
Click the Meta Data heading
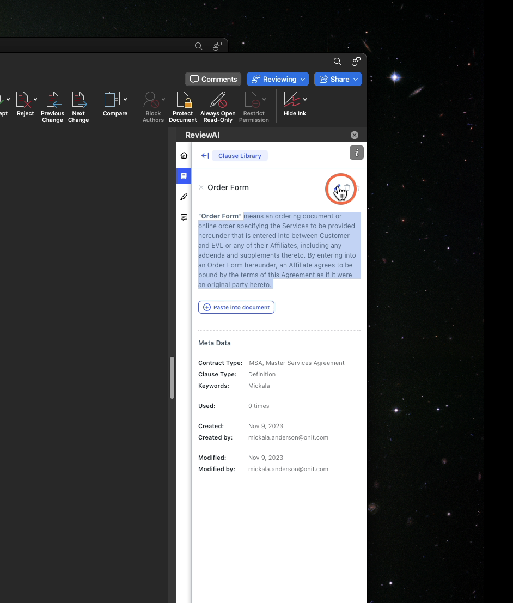[215, 343]
